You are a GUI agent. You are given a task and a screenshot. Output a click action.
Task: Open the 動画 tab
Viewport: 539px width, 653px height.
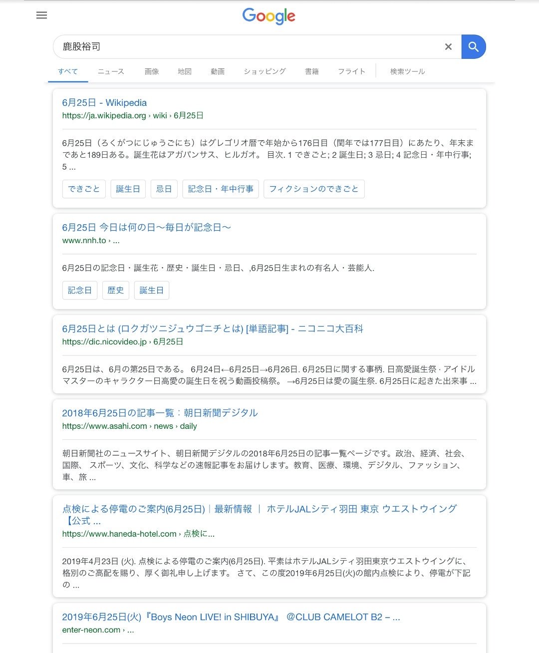point(218,71)
